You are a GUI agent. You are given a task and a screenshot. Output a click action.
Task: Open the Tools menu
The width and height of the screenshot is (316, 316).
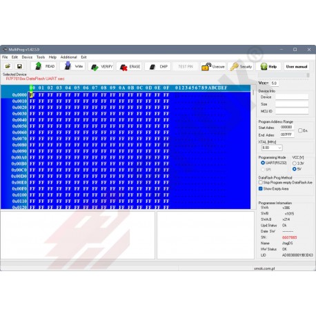(x=41, y=57)
